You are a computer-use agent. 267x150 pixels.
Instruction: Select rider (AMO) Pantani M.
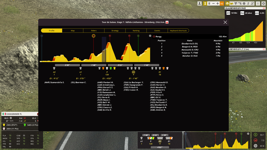click(x=105, y=82)
